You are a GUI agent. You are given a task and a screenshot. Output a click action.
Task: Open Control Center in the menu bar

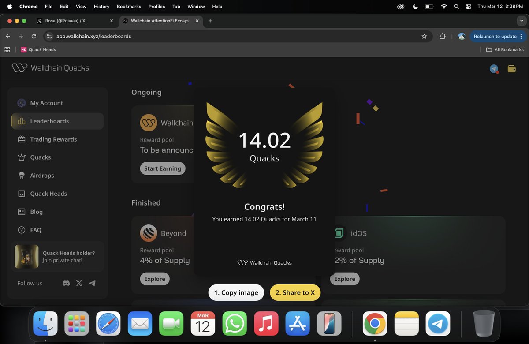click(469, 7)
